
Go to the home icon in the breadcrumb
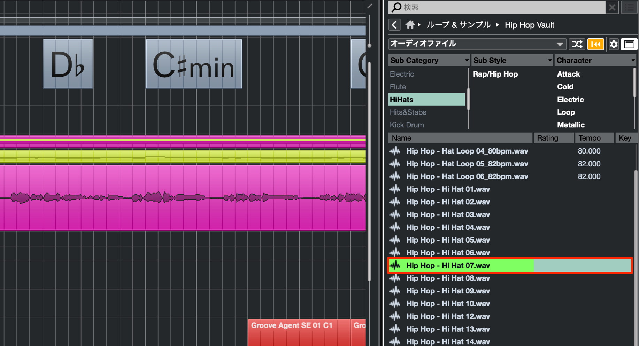point(410,25)
